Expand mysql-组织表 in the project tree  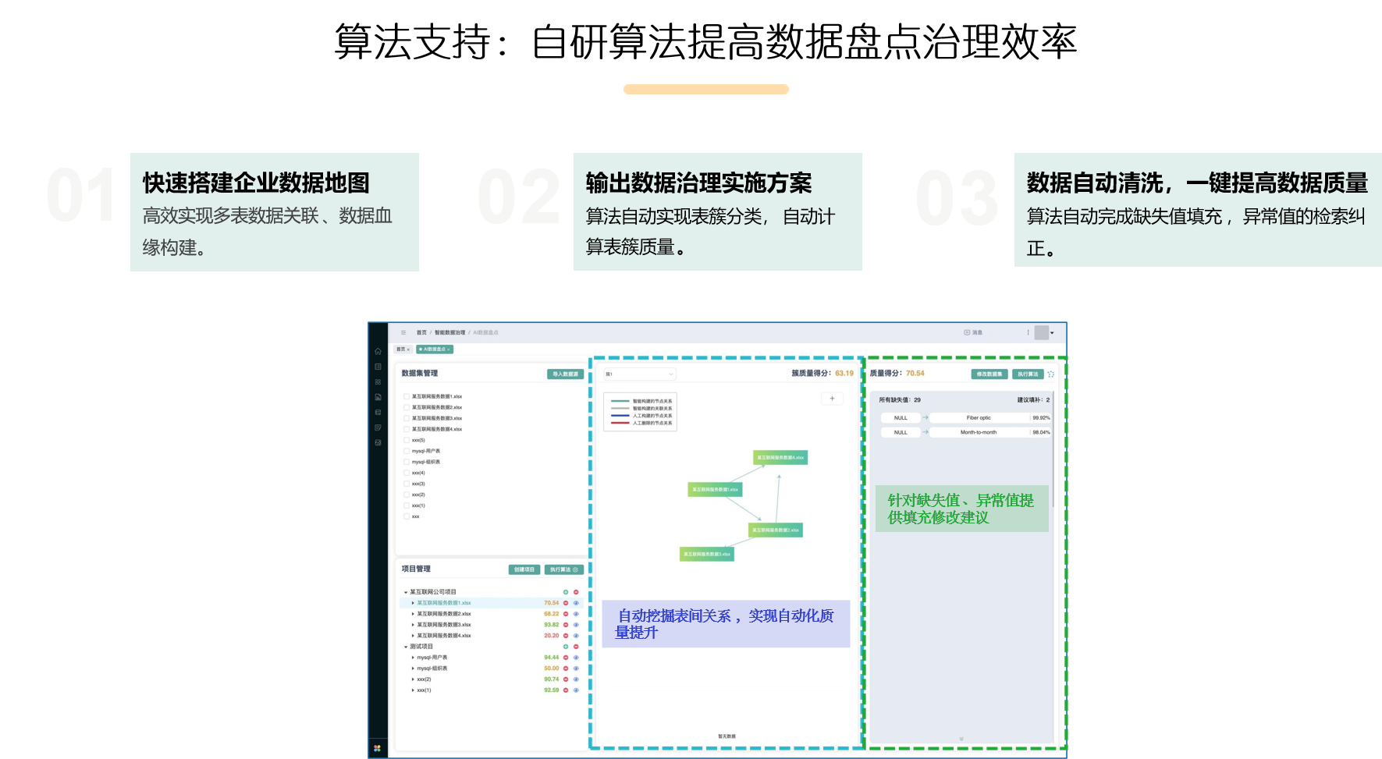click(x=413, y=669)
